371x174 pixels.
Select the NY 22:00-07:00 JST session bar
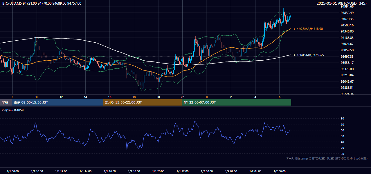pos(237,102)
